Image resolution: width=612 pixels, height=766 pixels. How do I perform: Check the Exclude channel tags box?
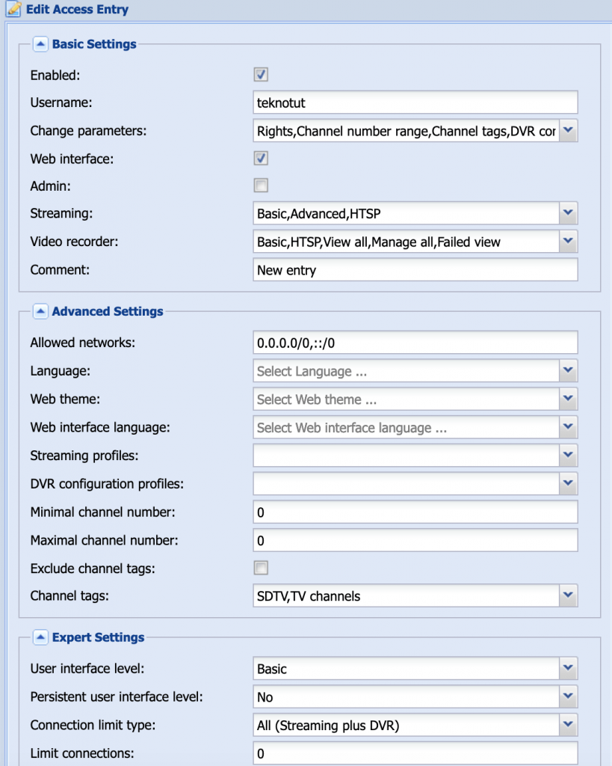point(261,568)
